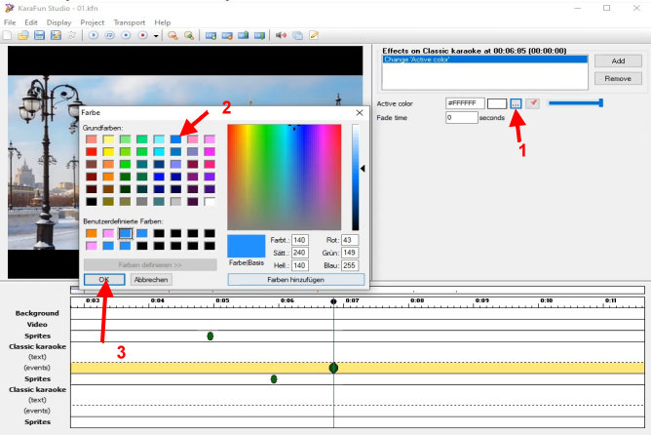This screenshot has width=651, height=435.
Task: Click the Active color opacity slider
Action: (575, 102)
